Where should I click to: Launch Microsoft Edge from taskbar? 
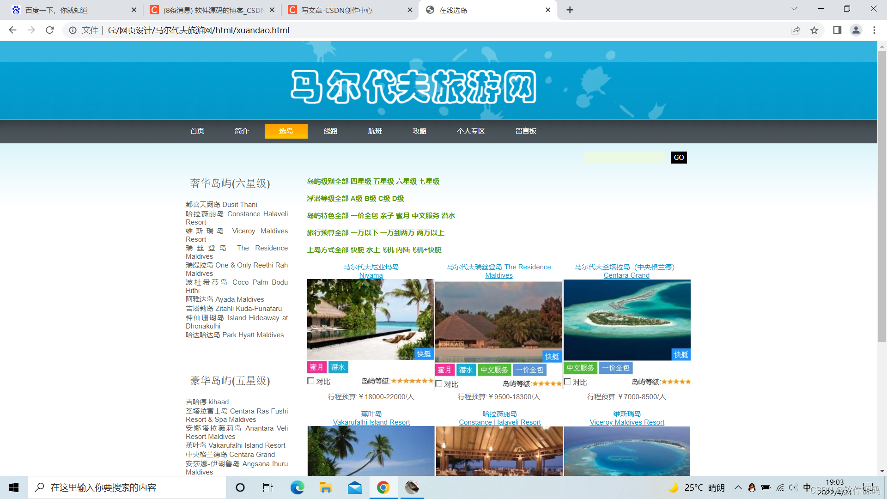[x=297, y=487]
